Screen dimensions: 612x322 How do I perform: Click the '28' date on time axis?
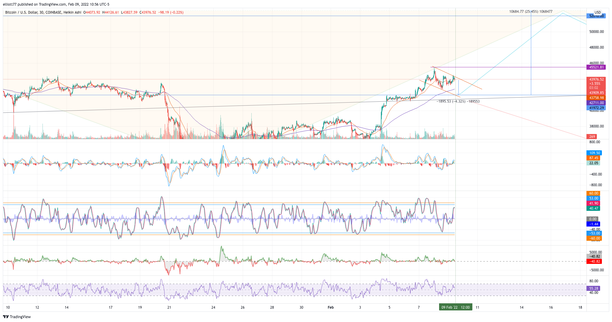272,307
